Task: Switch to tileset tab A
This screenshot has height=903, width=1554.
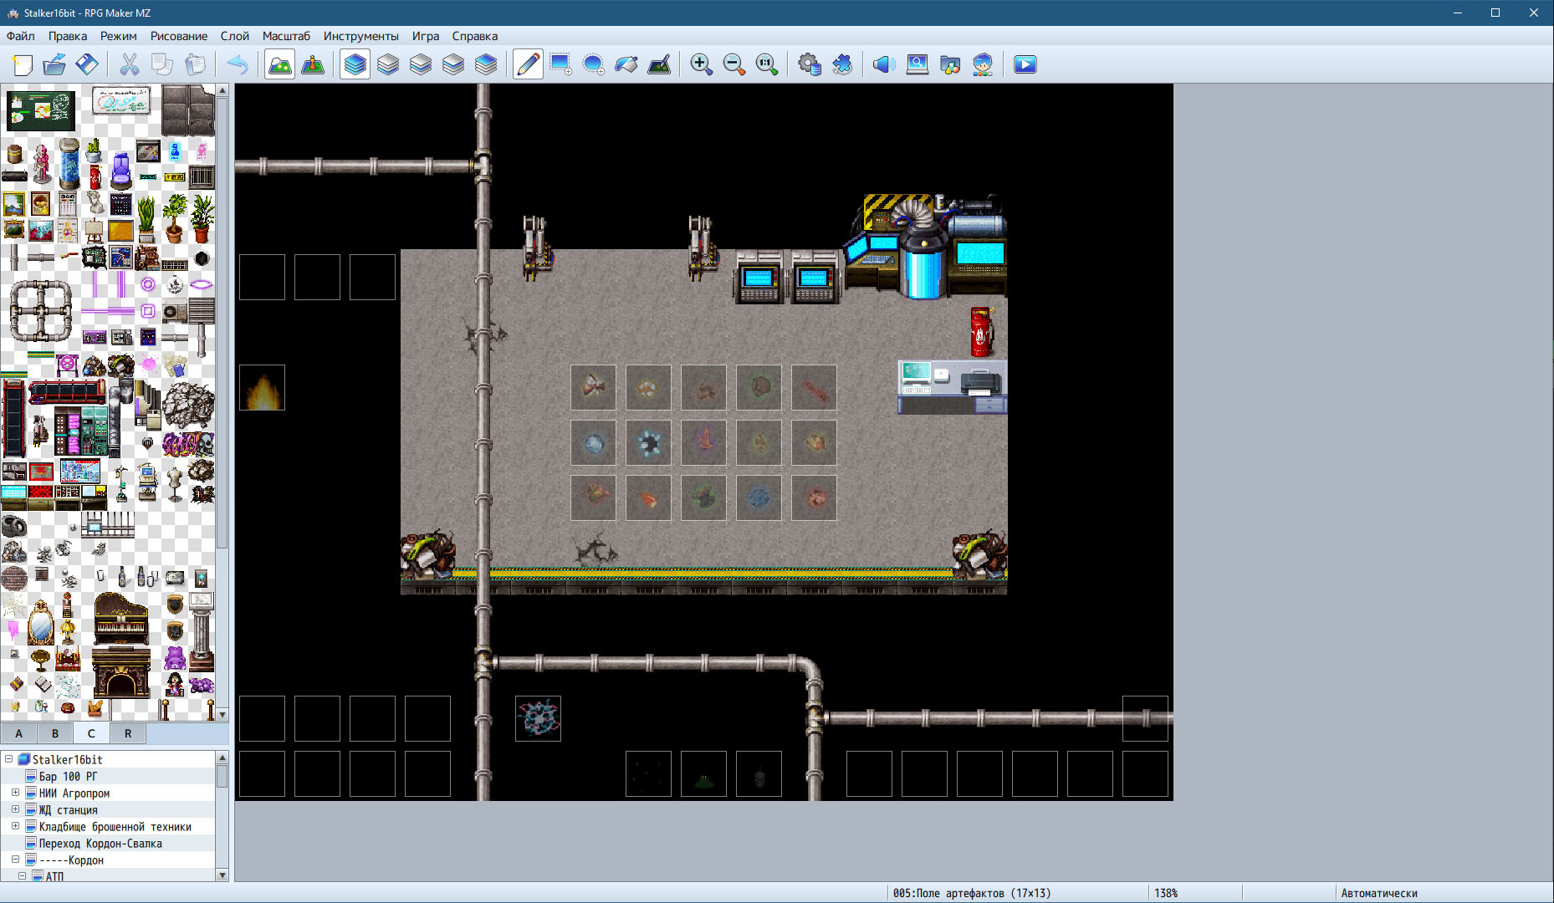Action: 18,733
